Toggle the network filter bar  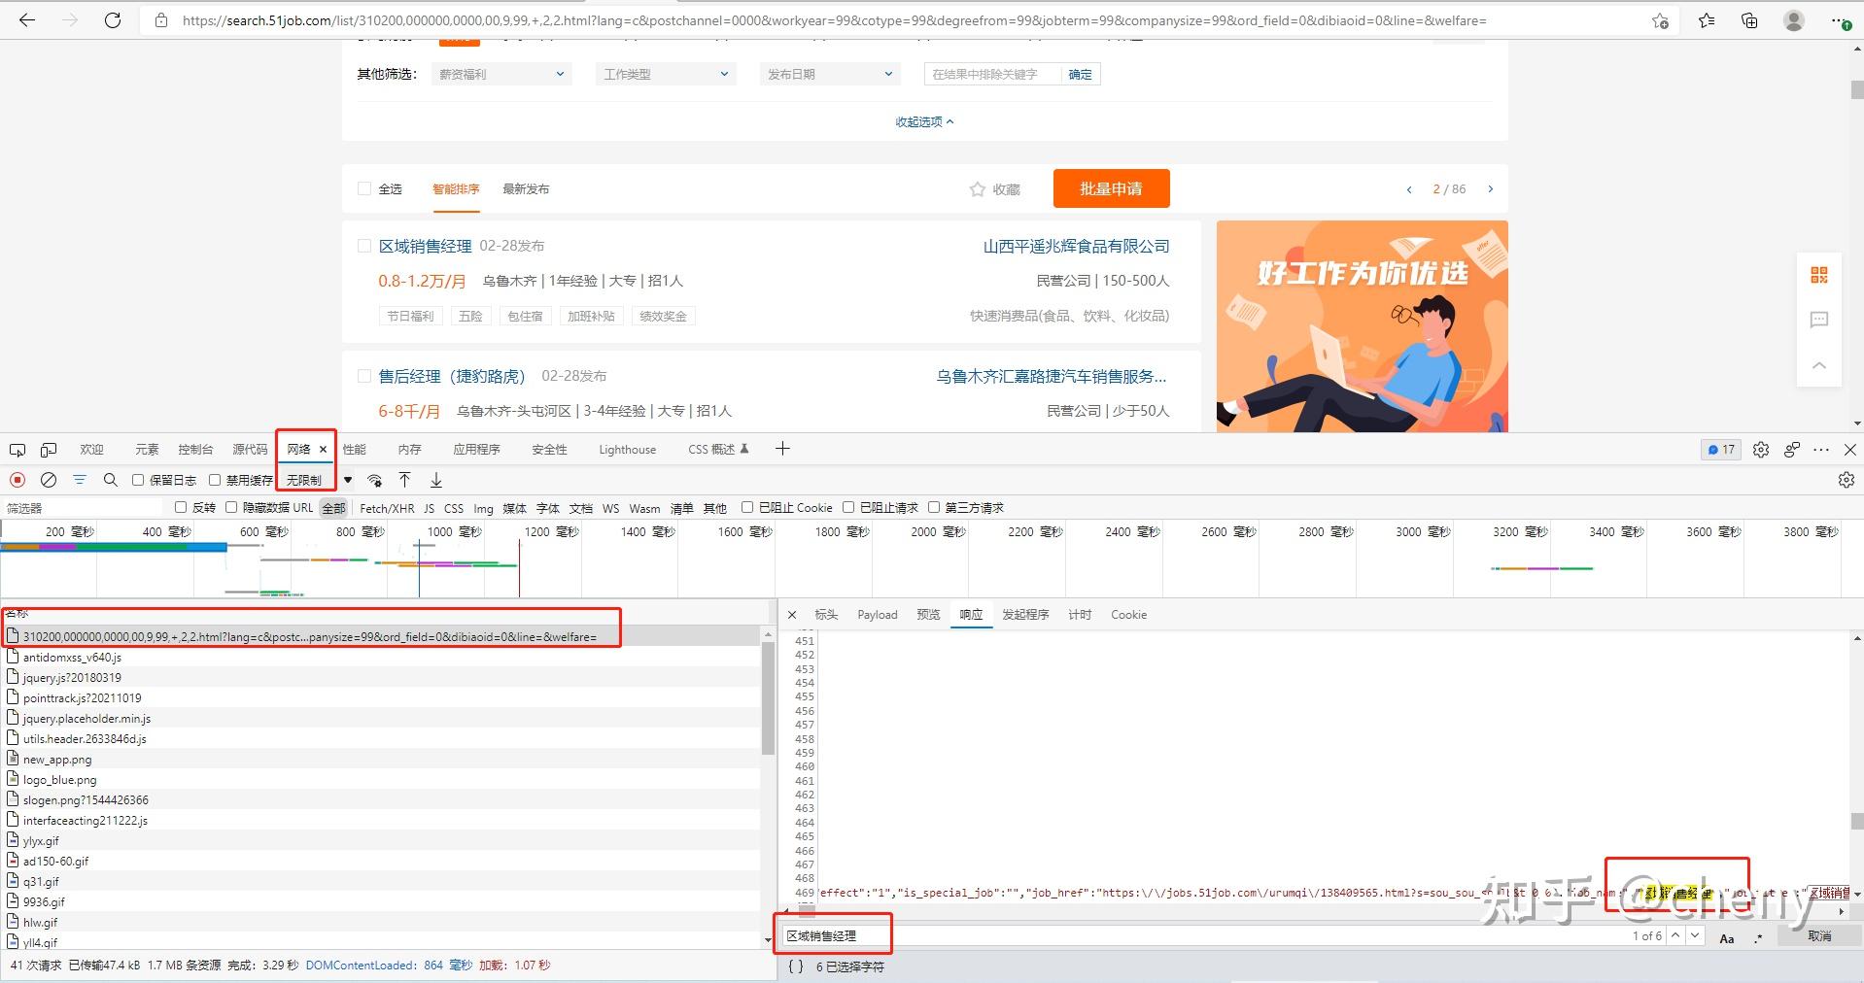point(80,479)
